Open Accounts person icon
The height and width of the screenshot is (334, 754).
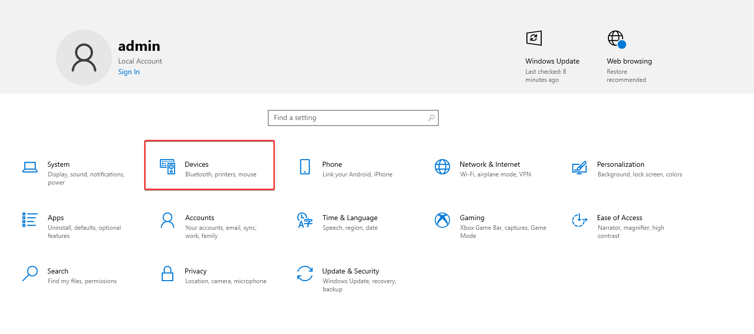(x=167, y=220)
